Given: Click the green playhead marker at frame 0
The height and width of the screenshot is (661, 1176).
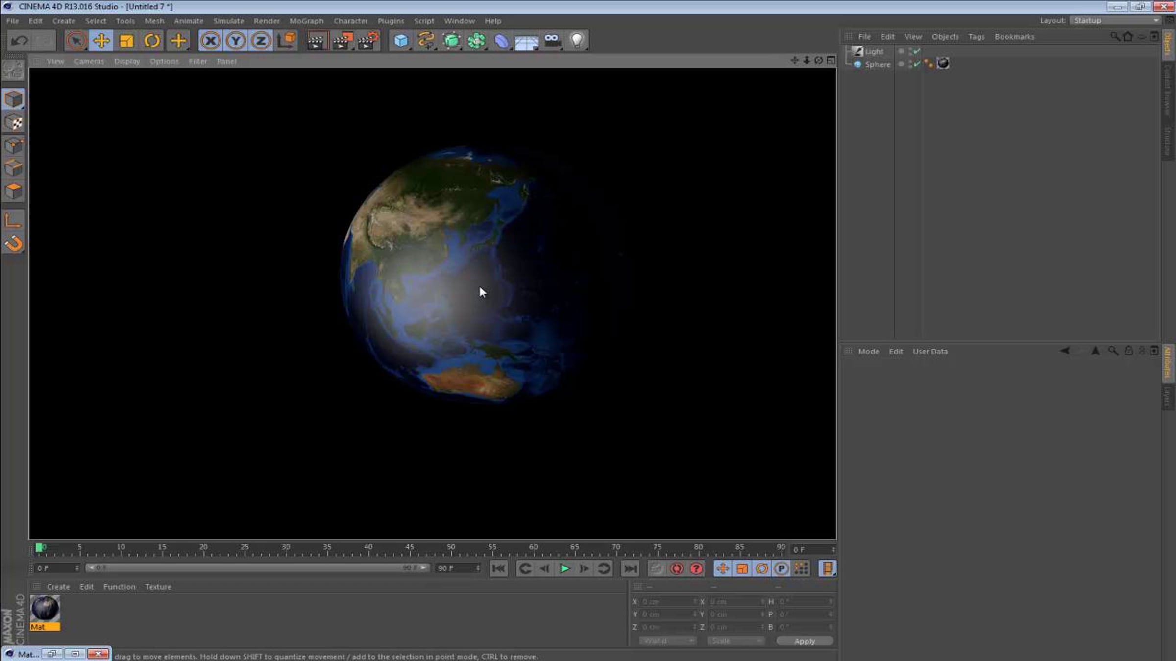Looking at the screenshot, I should [x=39, y=548].
